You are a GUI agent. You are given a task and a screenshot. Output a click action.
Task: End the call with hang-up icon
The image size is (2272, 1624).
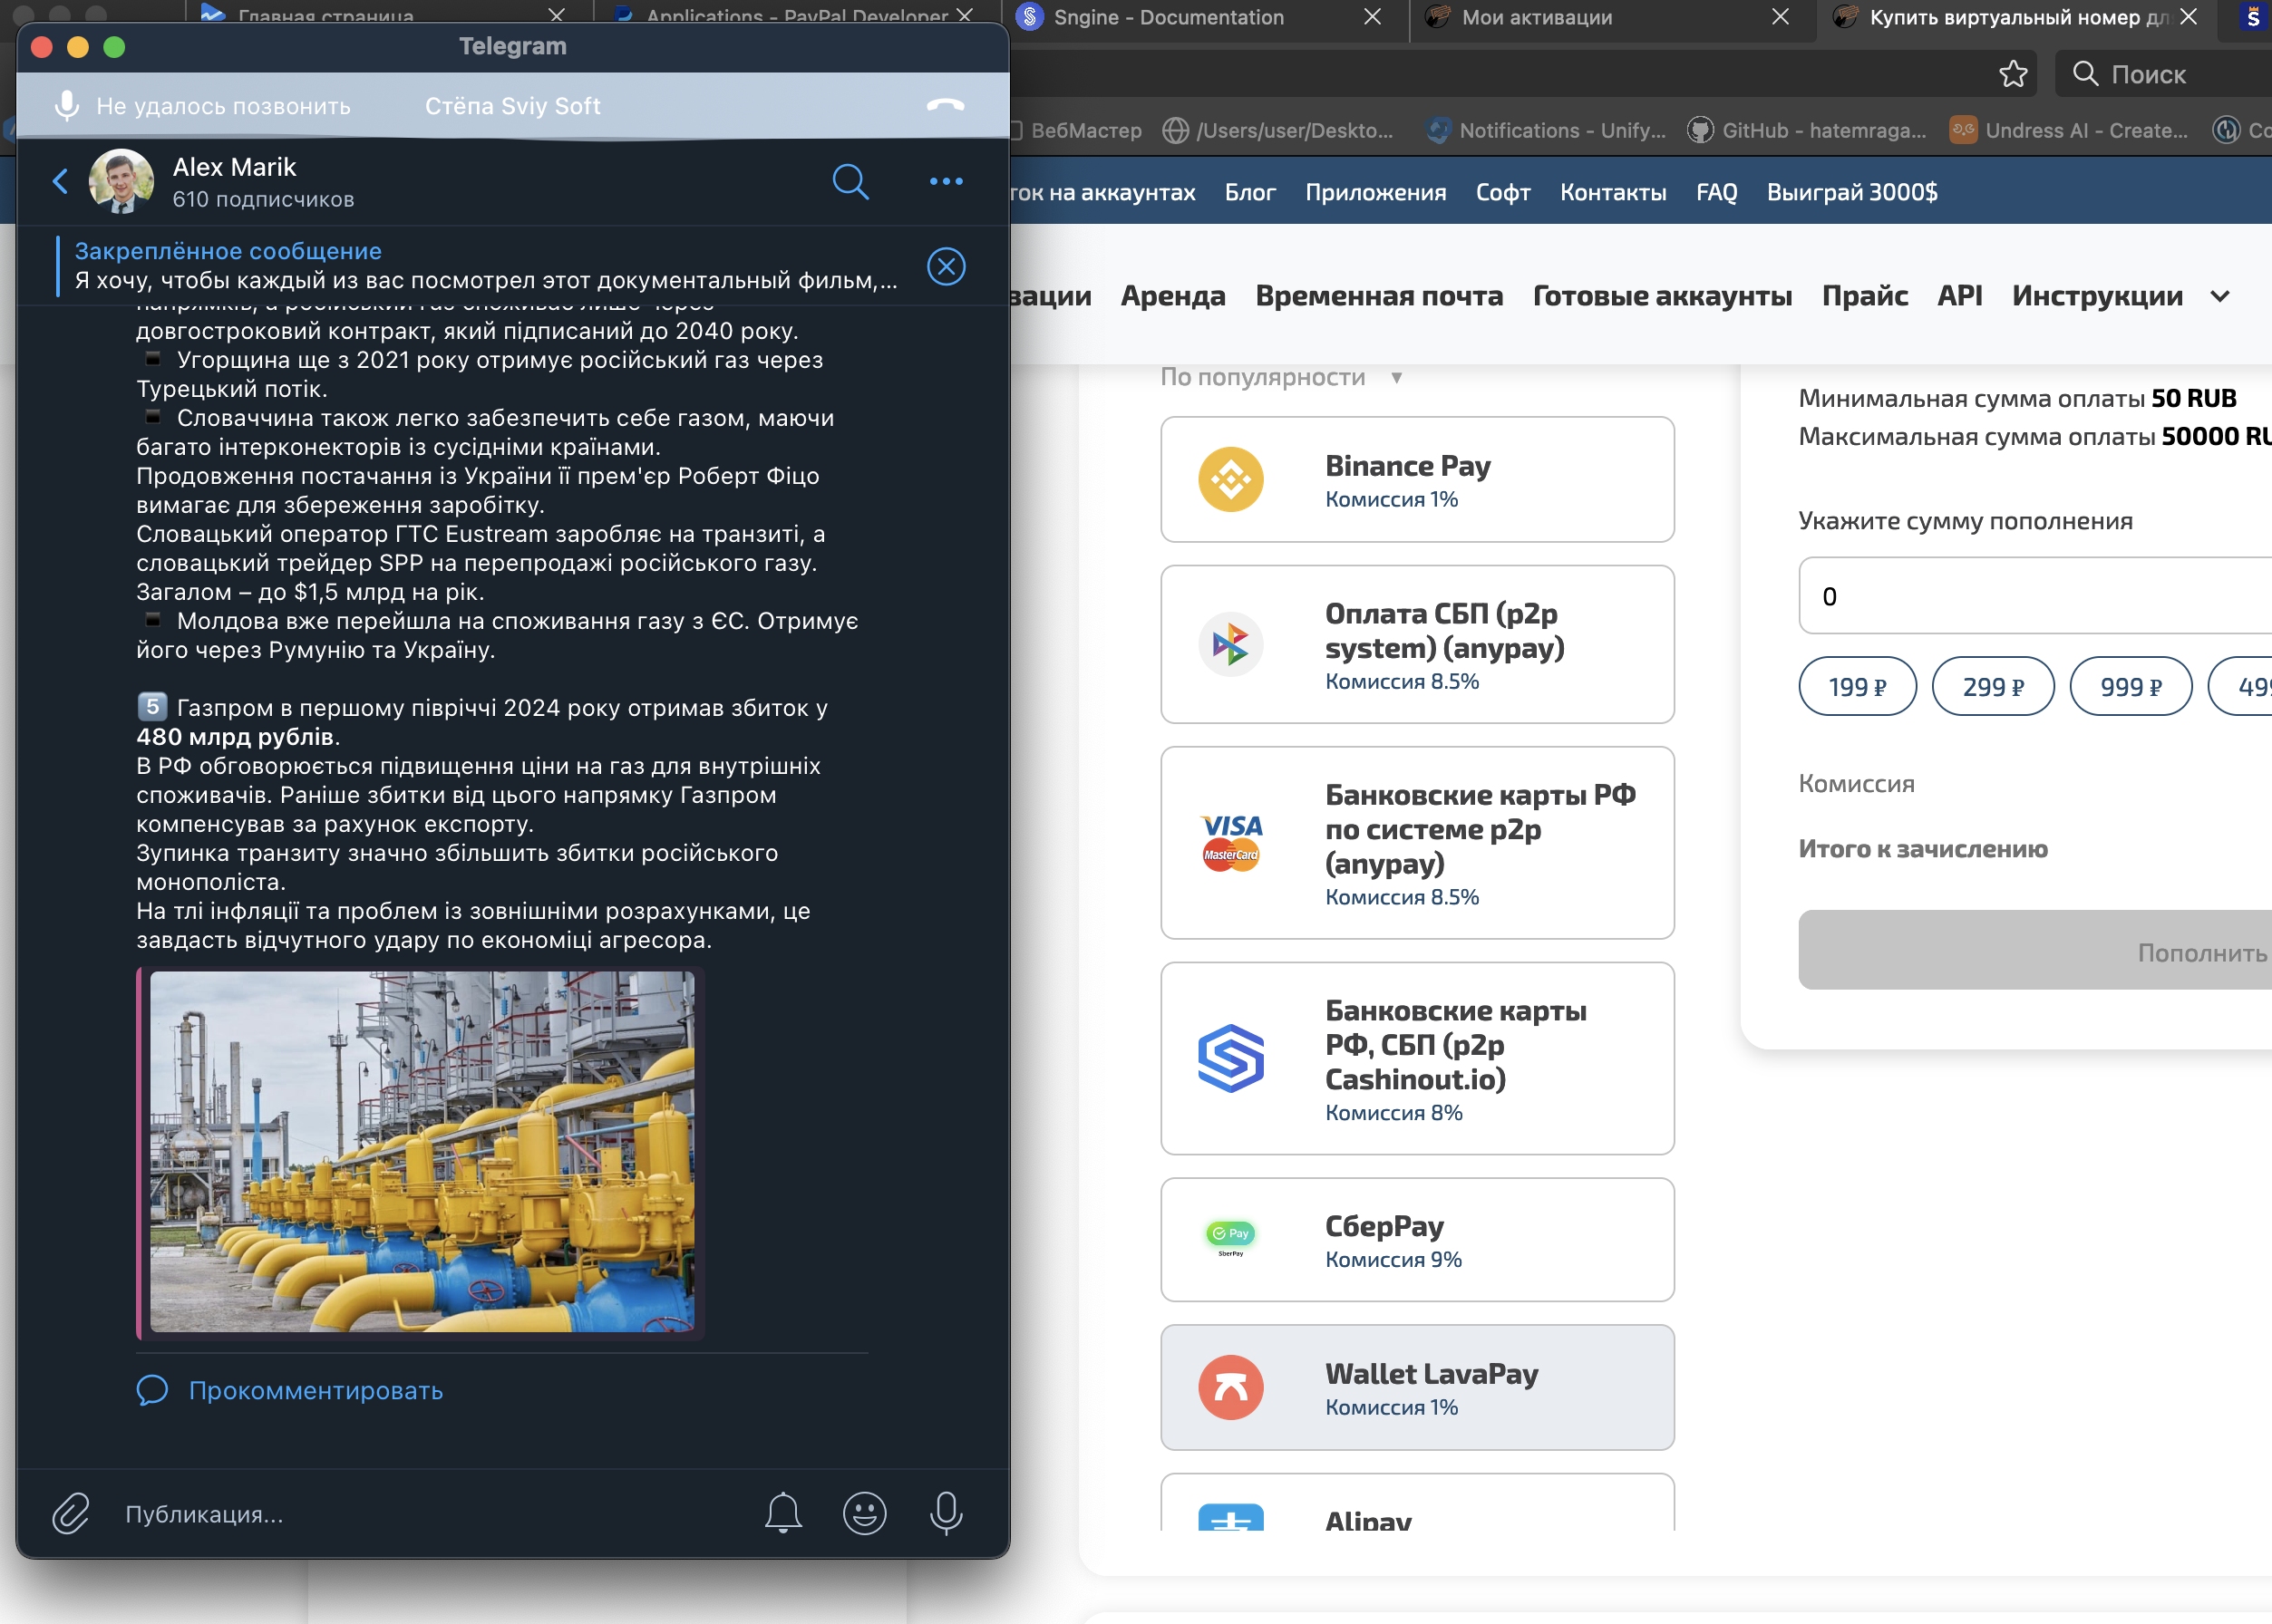(x=946, y=106)
